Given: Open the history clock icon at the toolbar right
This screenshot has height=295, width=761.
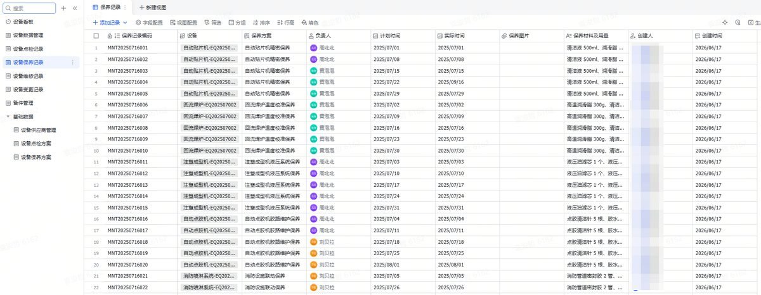Looking at the screenshot, I should 738,22.
